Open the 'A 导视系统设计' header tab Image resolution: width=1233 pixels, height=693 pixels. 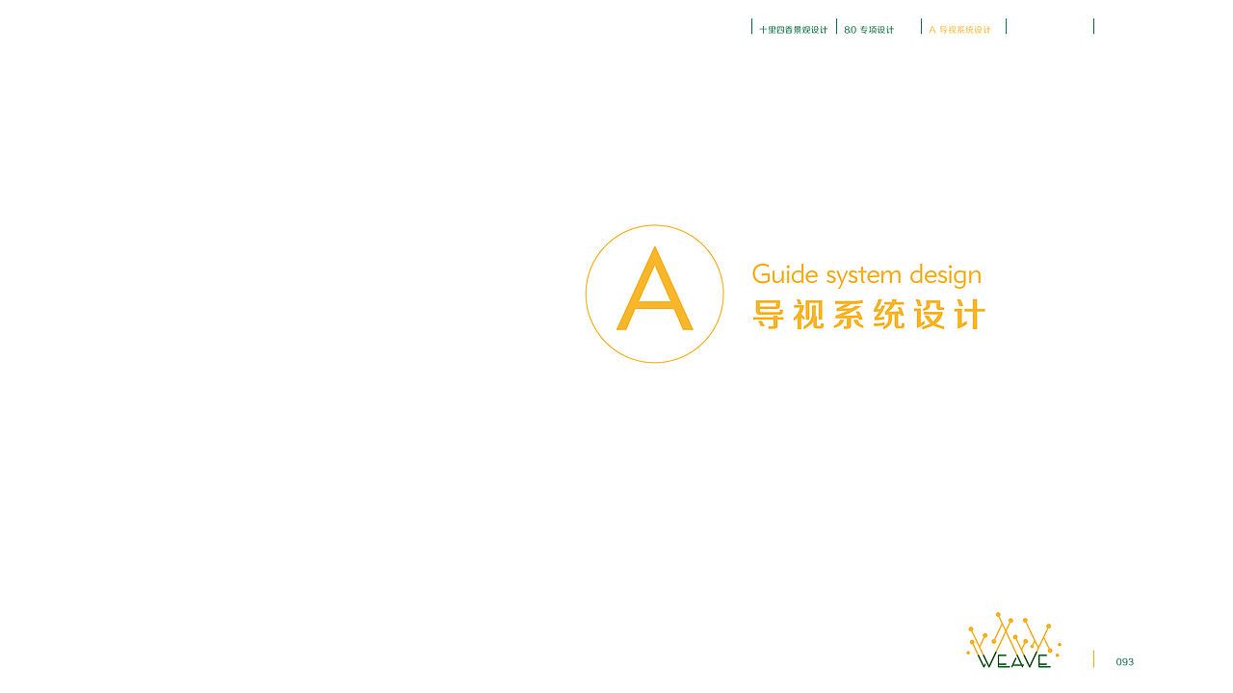[x=959, y=30]
